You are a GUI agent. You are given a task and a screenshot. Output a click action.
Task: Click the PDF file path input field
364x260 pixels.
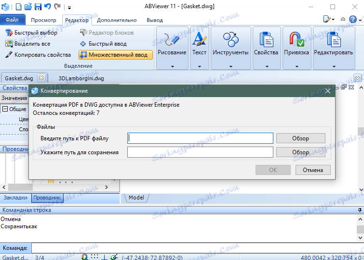pos(200,138)
